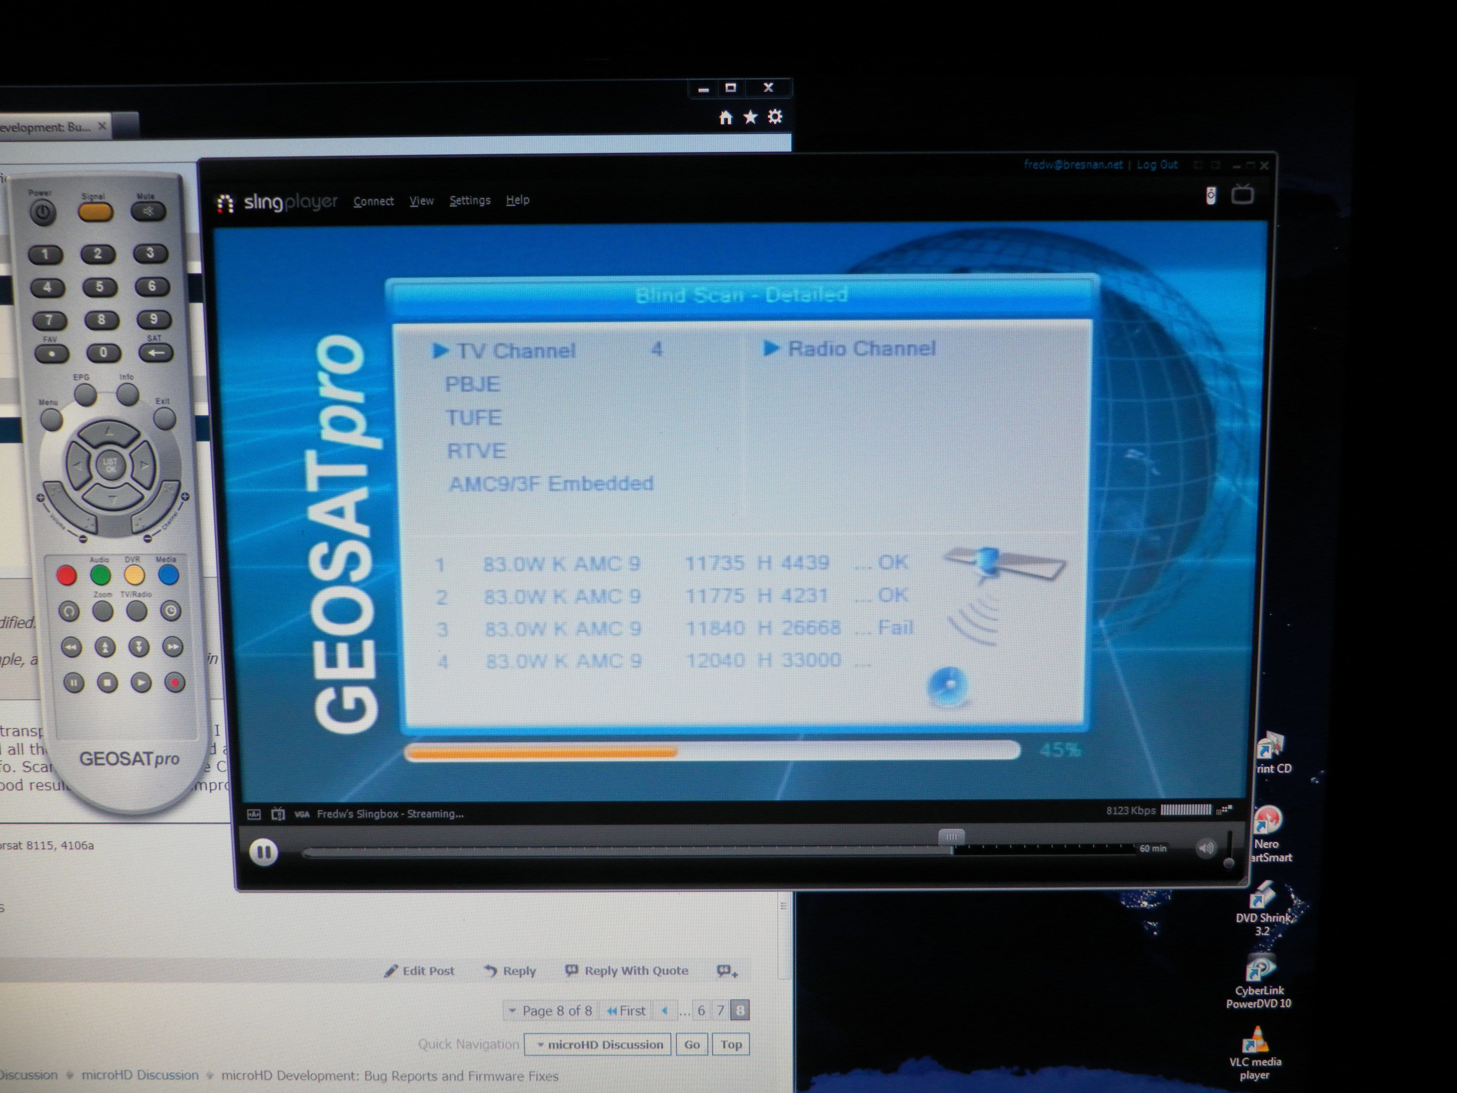Click the stop button on the remote
The image size is (1457, 1093).
[107, 683]
